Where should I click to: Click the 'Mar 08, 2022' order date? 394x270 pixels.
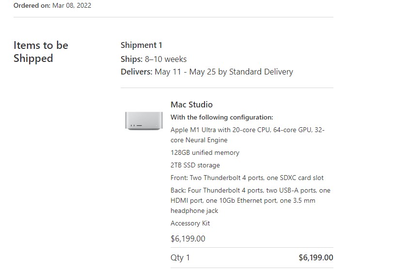(72, 5)
